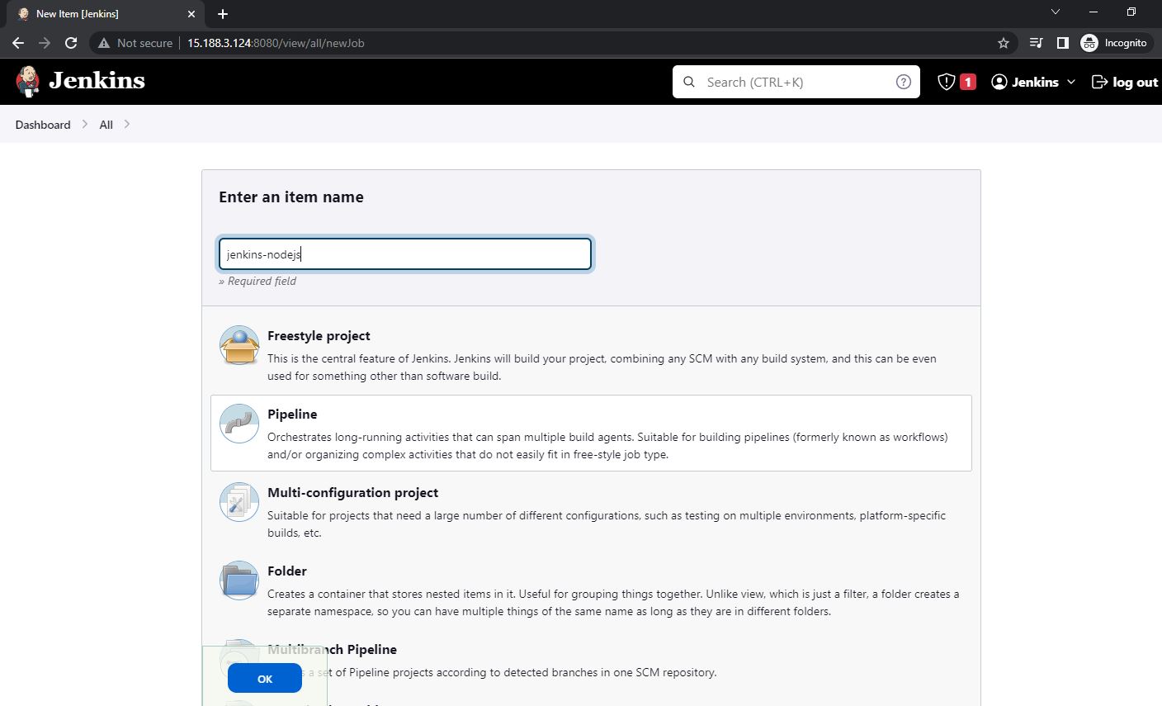The width and height of the screenshot is (1162, 706).
Task: Expand the breadcrumb chevron after Dashboard
Action: point(83,124)
